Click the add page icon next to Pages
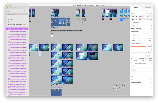Screen dimensions: 159x103 [24, 11]
